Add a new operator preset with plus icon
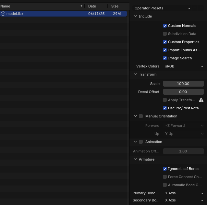The width and height of the screenshot is (207, 205). (195, 8)
